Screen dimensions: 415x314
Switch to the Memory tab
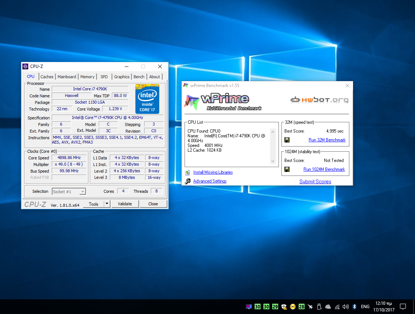(87, 77)
